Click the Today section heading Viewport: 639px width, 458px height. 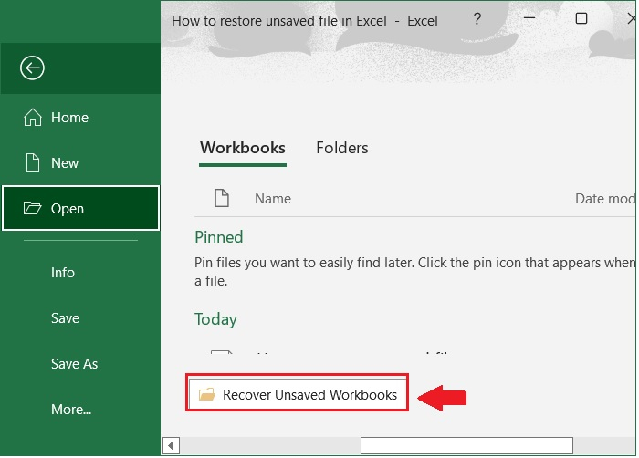[215, 319]
